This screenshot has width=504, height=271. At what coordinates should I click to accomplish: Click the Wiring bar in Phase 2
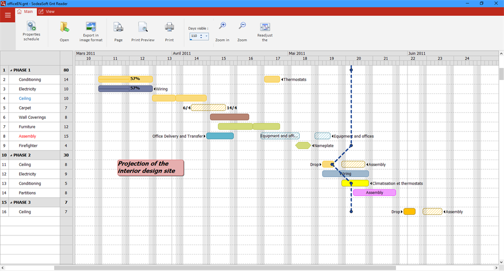345,173
